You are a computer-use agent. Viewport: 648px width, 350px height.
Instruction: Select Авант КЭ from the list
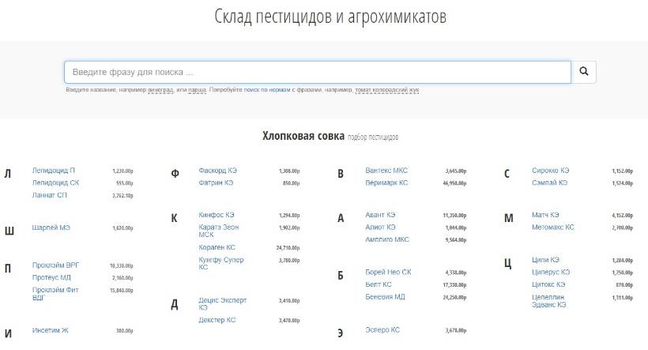(x=380, y=215)
